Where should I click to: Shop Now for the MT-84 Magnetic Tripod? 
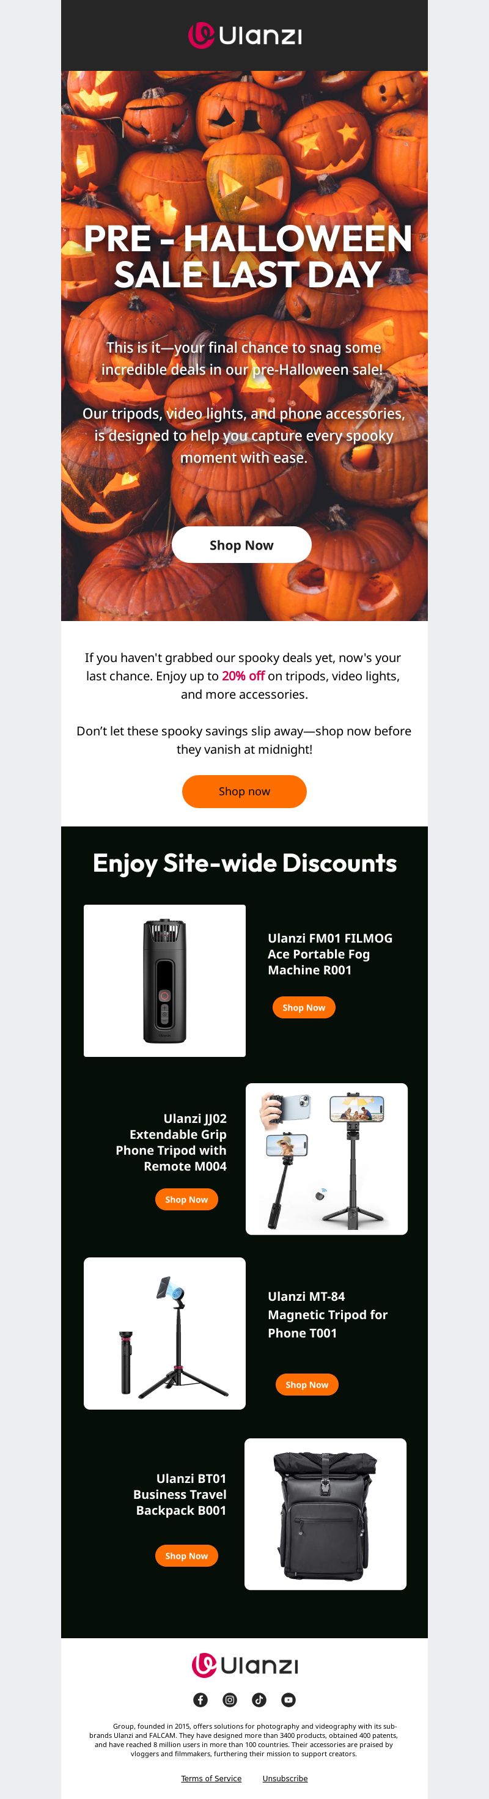click(x=307, y=1384)
